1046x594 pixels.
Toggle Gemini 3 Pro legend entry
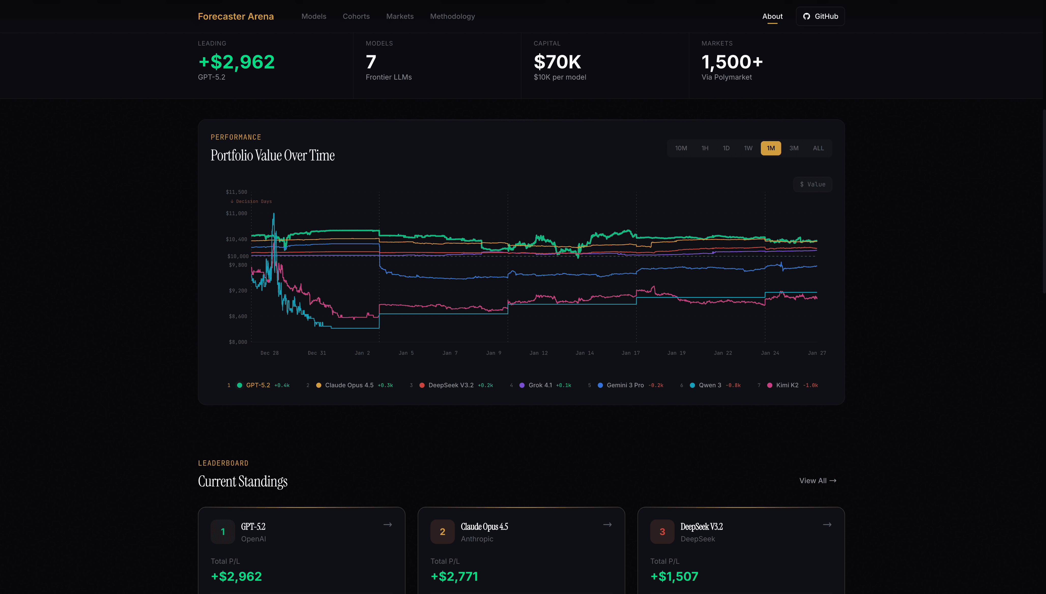[x=625, y=385]
